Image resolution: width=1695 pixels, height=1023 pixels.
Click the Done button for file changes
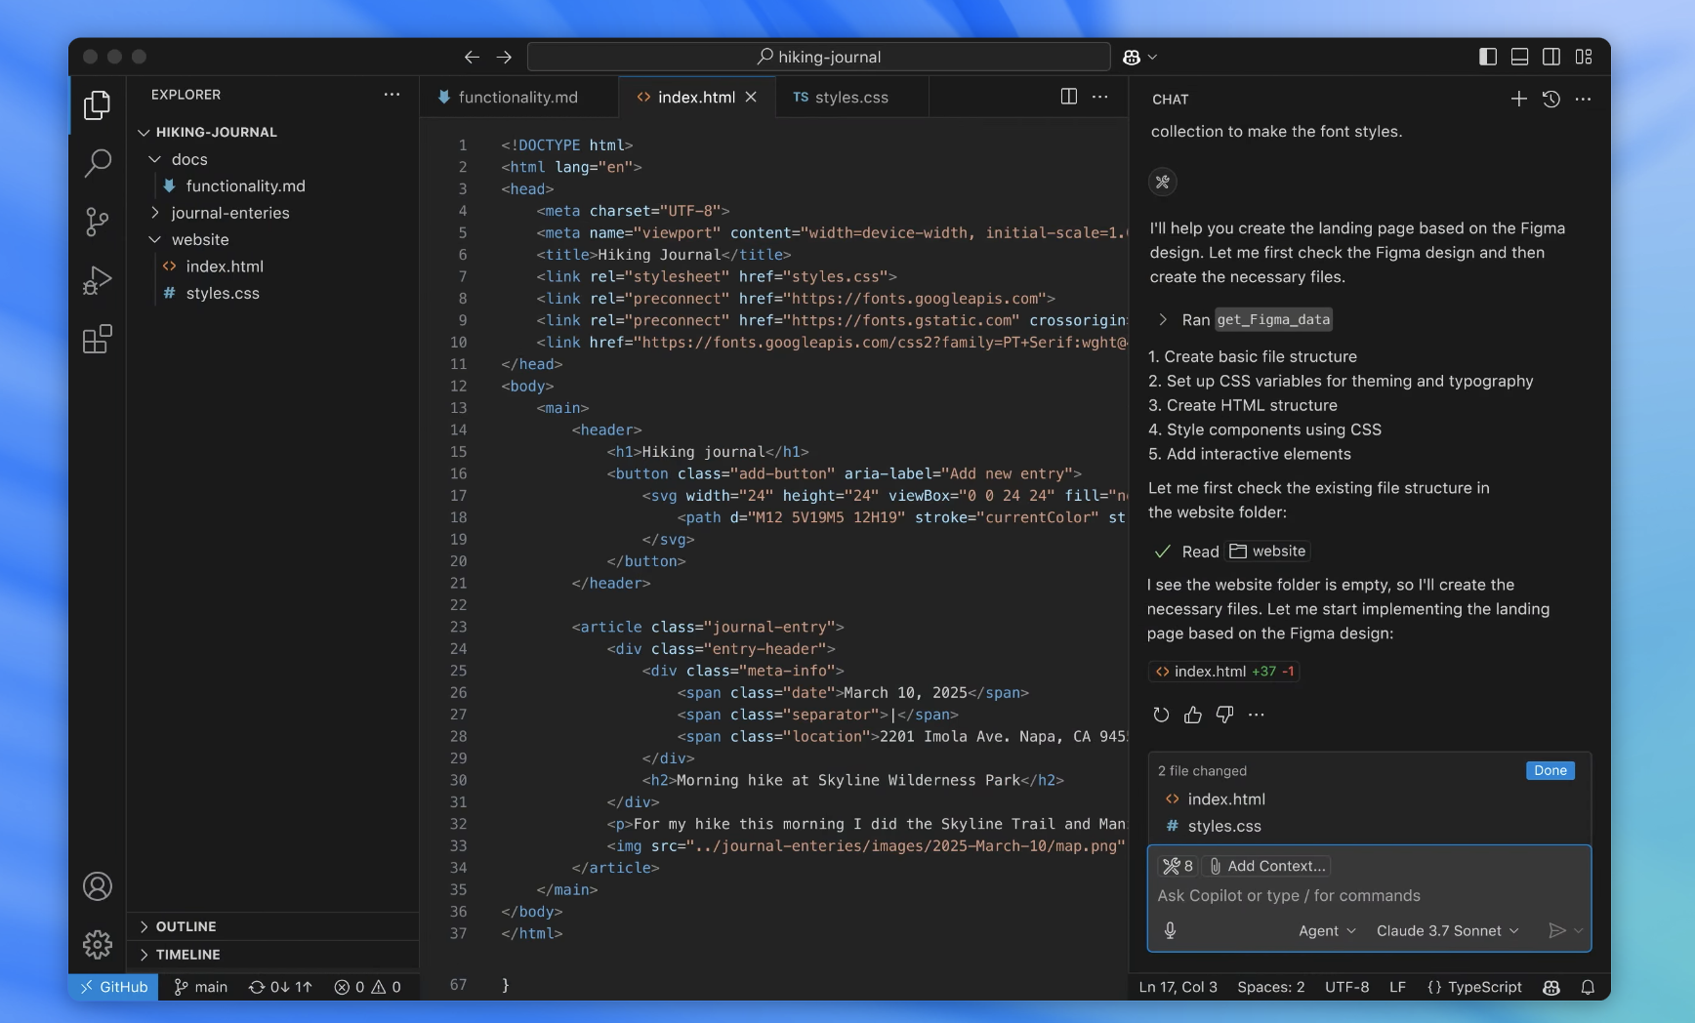pyautogui.click(x=1550, y=770)
